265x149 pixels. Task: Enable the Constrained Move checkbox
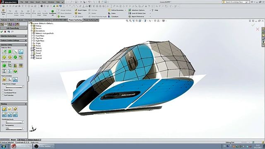[x=3, y=93]
